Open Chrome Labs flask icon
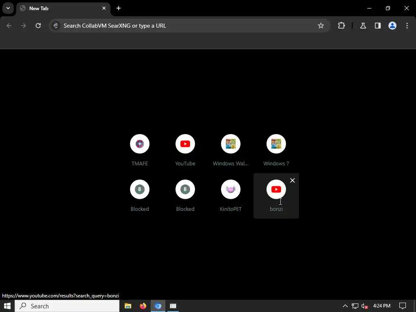This screenshot has height=312, width=416. pyautogui.click(x=363, y=26)
